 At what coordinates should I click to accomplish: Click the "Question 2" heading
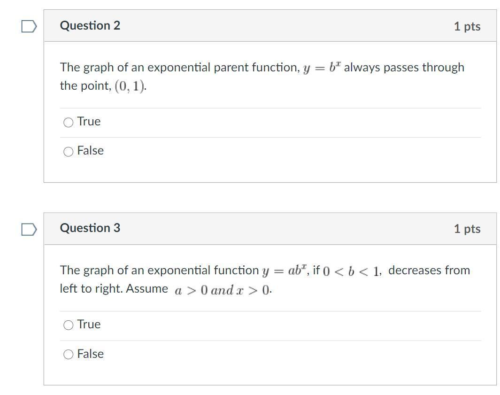(x=90, y=26)
